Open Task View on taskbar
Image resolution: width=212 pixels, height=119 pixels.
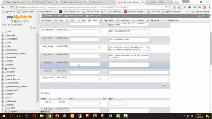coord(19,116)
